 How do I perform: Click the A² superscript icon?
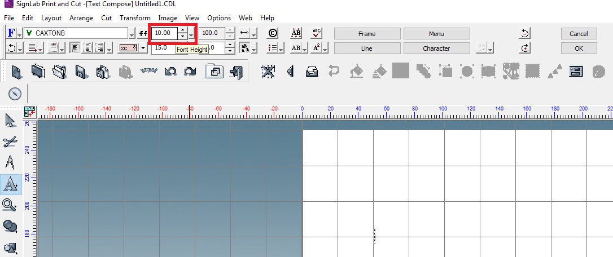tap(316, 48)
